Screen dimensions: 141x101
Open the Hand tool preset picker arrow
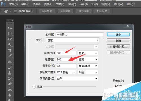tap(10, 11)
